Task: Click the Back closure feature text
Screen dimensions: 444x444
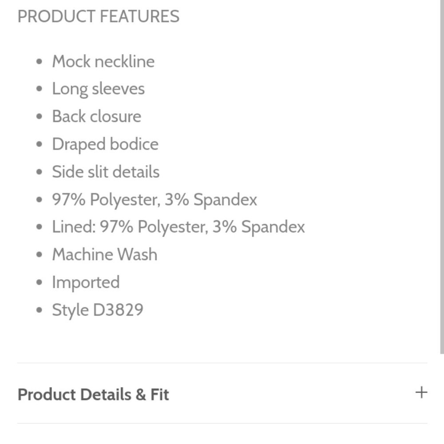Action: tap(96, 116)
